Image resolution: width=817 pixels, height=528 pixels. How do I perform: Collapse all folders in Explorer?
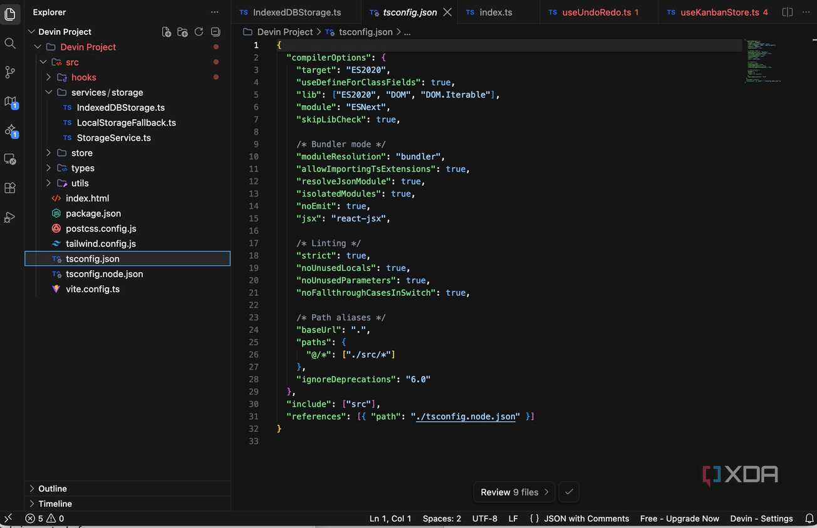[216, 32]
